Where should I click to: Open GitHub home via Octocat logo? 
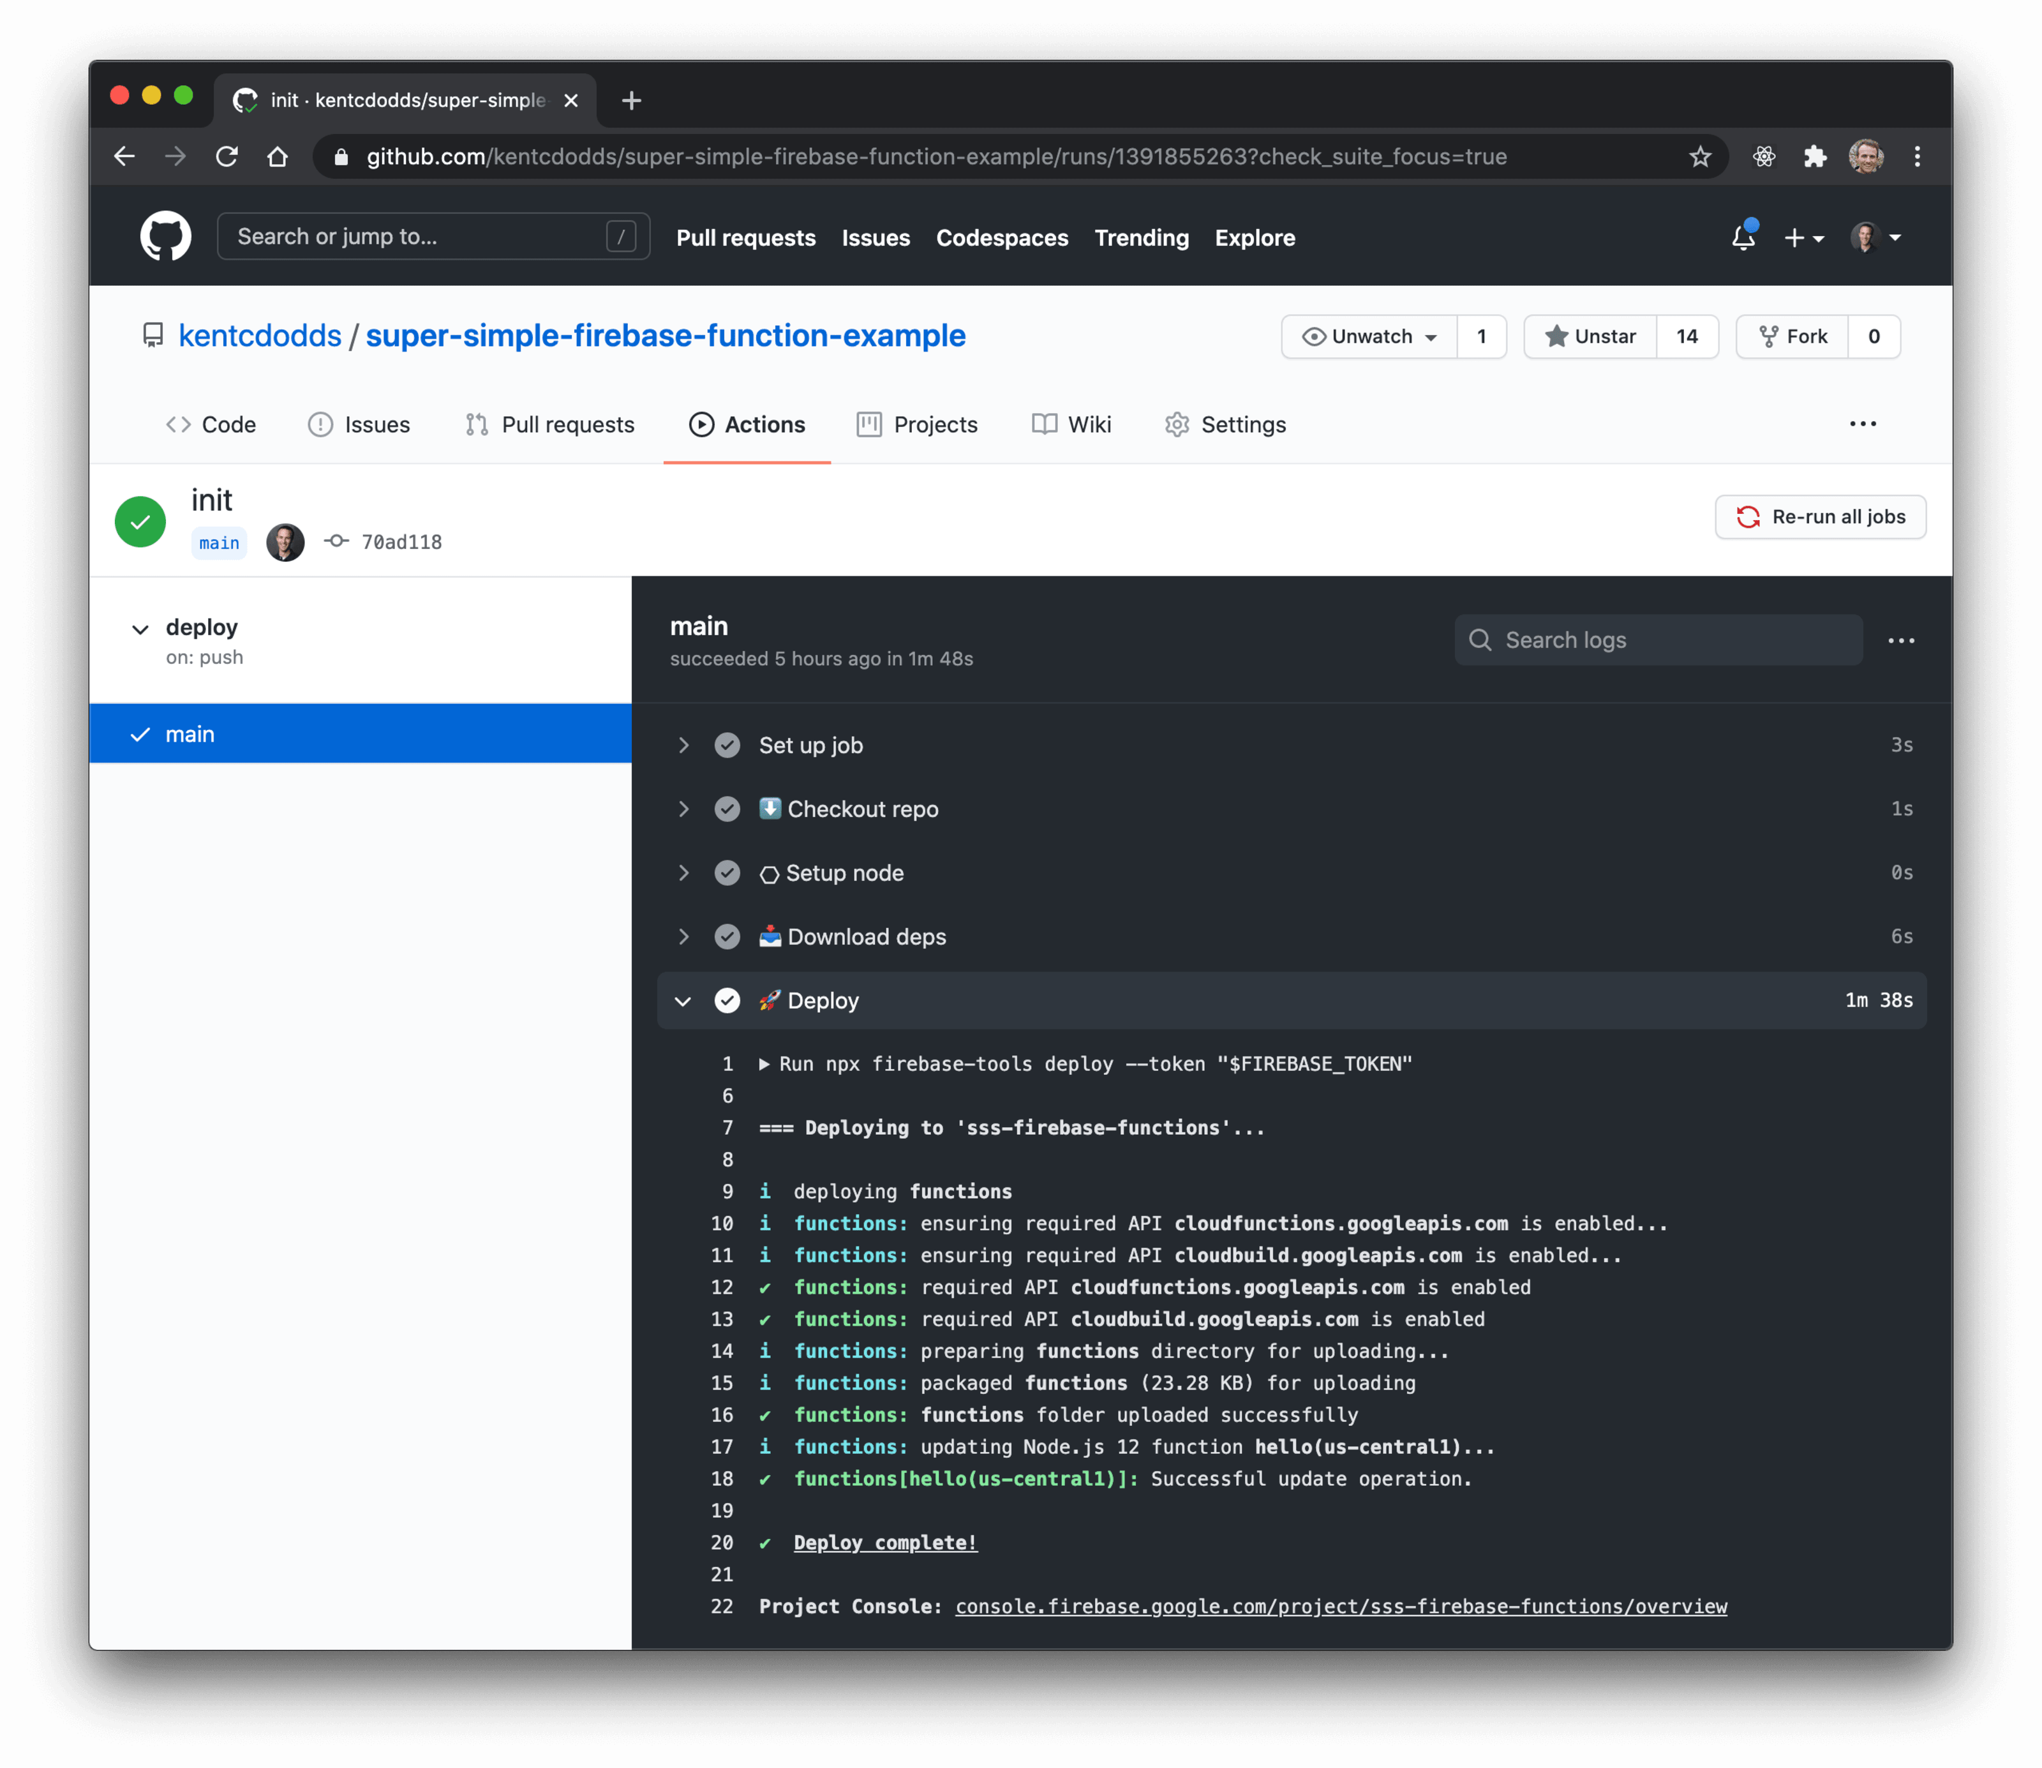pos(165,237)
